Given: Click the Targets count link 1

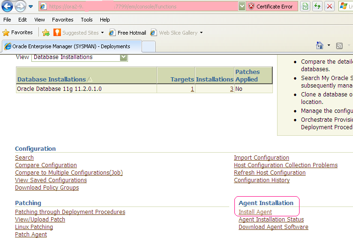Looking at the screenshot, I should coord(192,89).
